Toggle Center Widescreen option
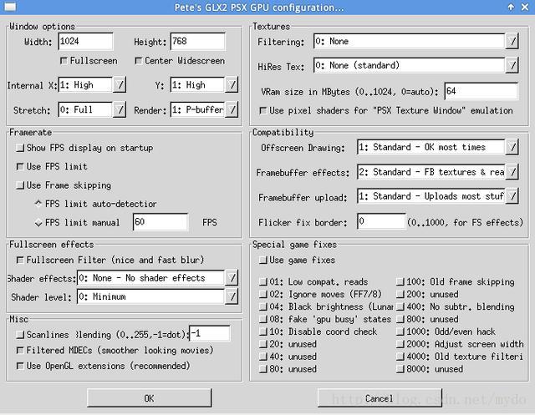The width and height of the screenshot is (535, 415). point(139,61)
